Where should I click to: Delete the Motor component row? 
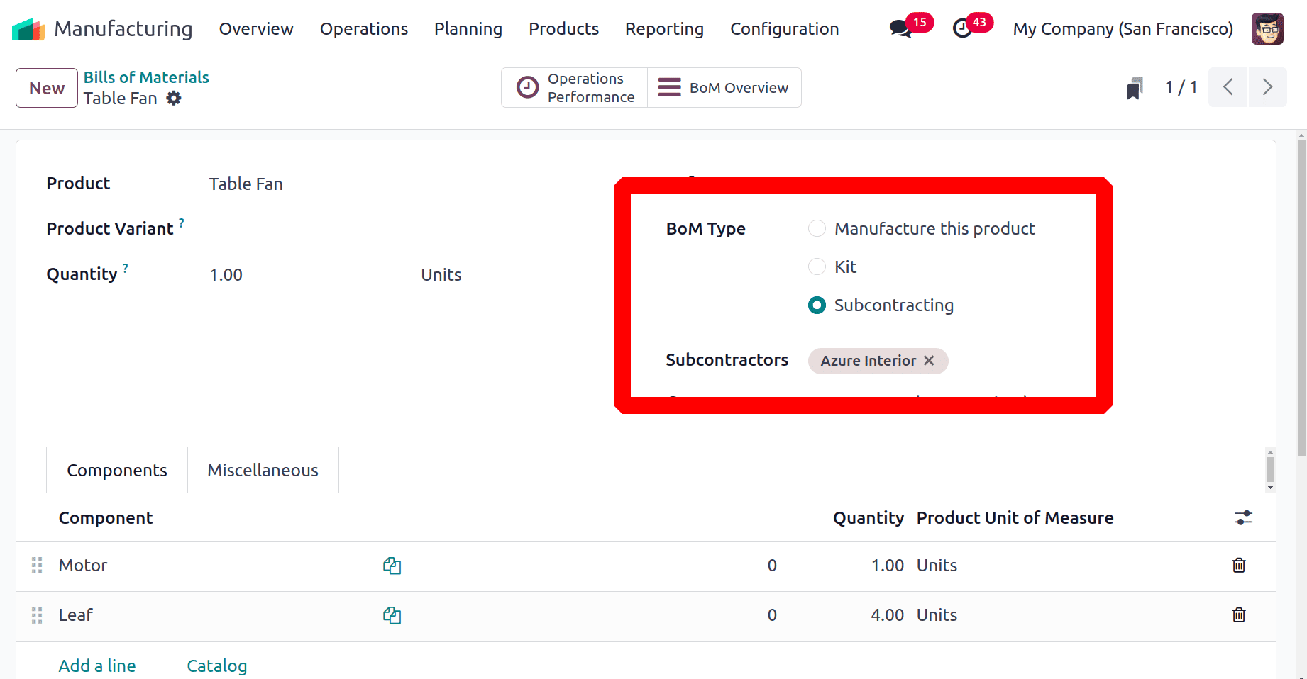[x=1239, y=566]
